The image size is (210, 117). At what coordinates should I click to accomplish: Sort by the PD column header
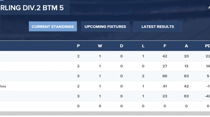(x=207, y=46)
